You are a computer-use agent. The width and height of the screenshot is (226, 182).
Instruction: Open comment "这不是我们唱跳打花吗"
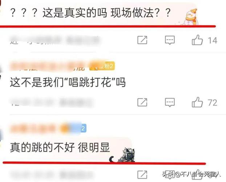coord(68,82)
